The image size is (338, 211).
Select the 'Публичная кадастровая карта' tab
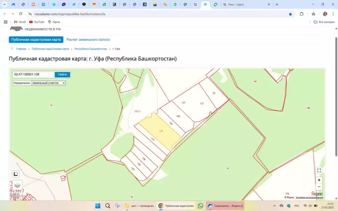[x=36, y=40]
